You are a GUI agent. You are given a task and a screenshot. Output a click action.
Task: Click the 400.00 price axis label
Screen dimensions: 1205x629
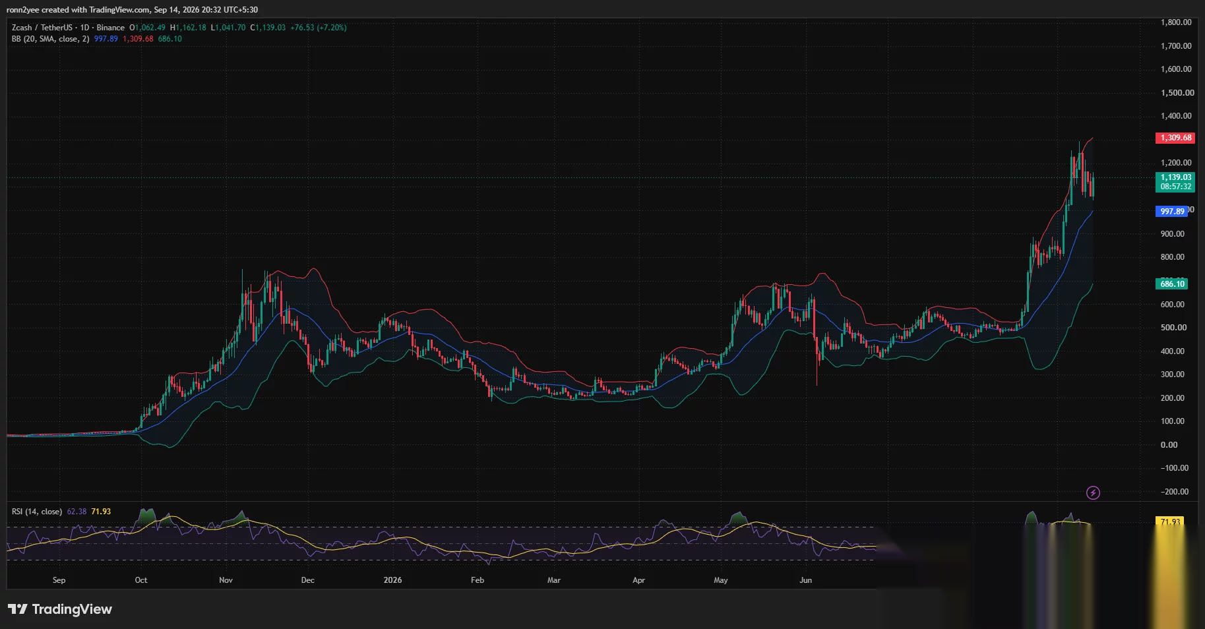pos(1173,351)
